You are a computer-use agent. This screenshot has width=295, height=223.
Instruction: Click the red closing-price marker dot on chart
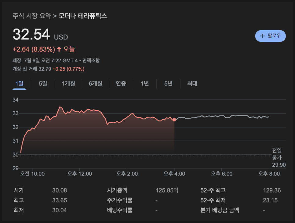[x=174, y=120]
